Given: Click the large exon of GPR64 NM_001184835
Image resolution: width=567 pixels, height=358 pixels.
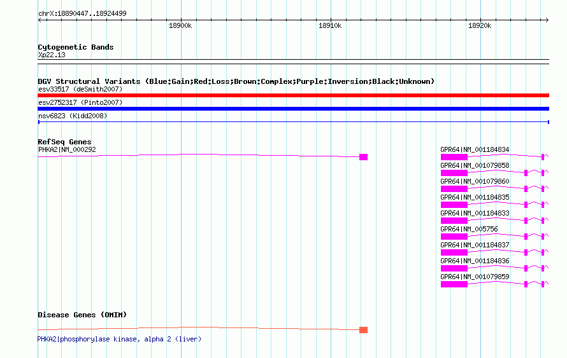Looking at the screenshot, I should pos(454,205).
